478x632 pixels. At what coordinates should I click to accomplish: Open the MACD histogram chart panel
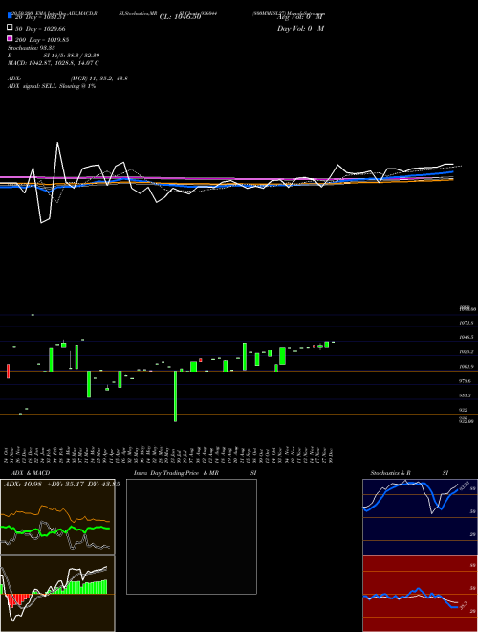(57, 594)
